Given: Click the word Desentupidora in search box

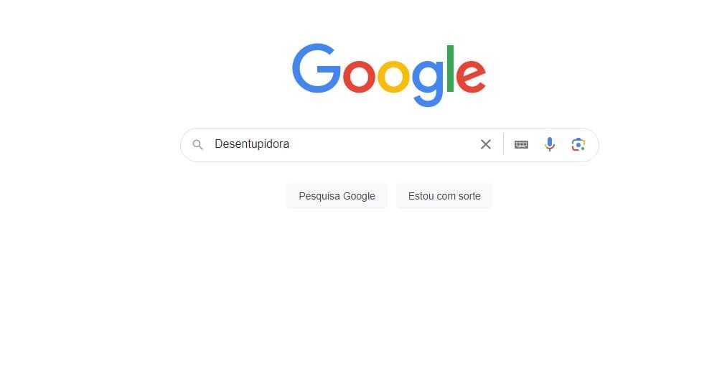Looking at the screenshot, I should click(x=252, y=144).
